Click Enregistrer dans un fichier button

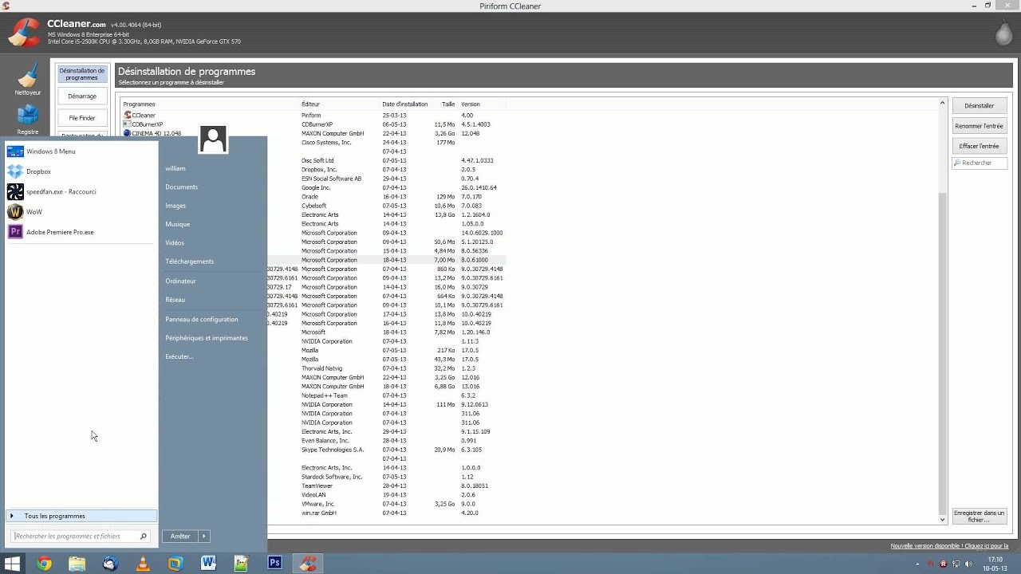(979, 516)
